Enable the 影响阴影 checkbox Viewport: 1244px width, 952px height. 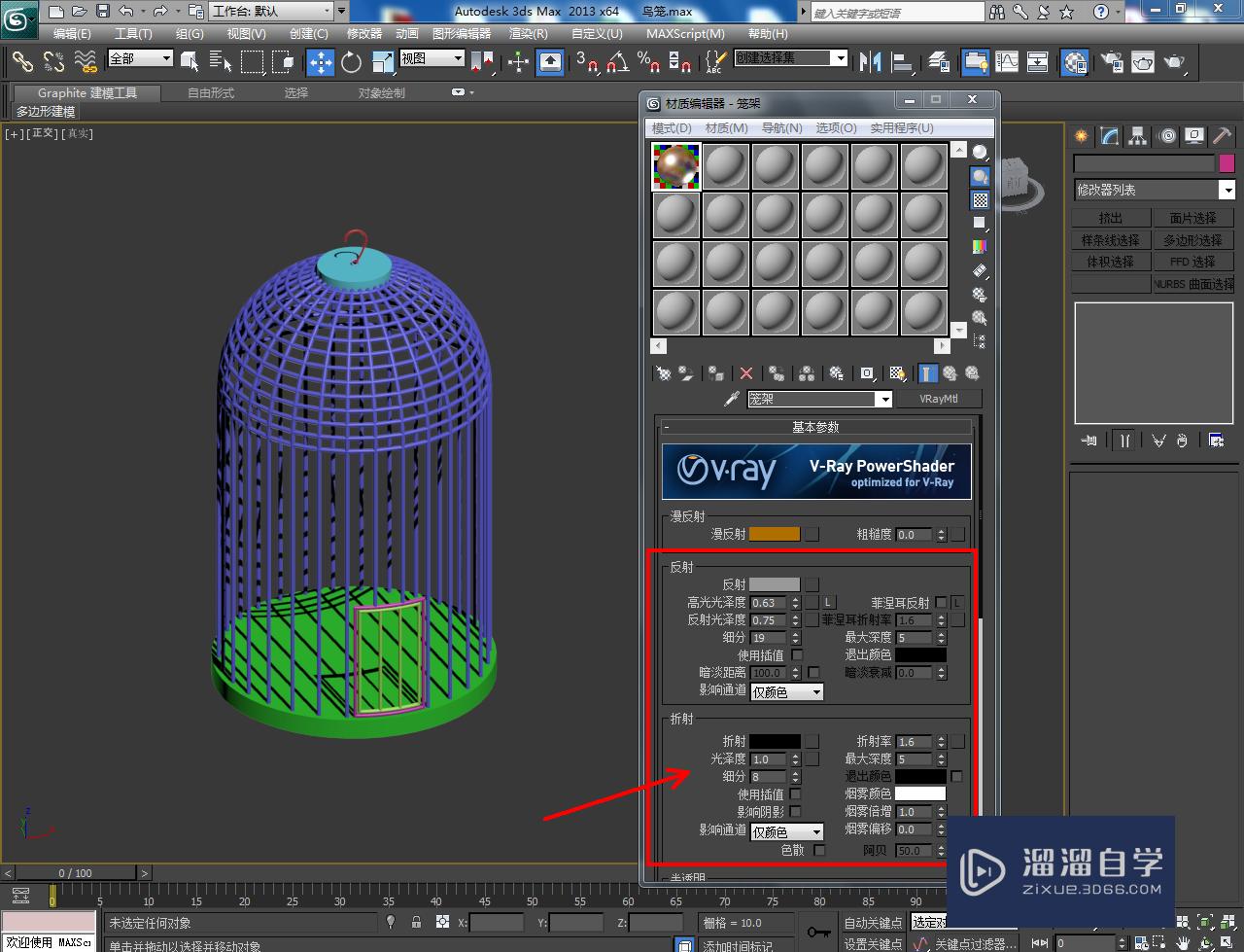(795, 811)
